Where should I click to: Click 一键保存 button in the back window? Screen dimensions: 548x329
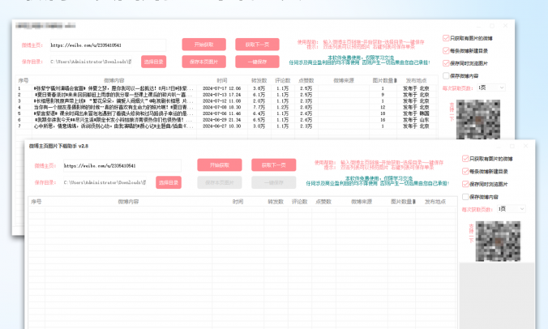point(257,61)
